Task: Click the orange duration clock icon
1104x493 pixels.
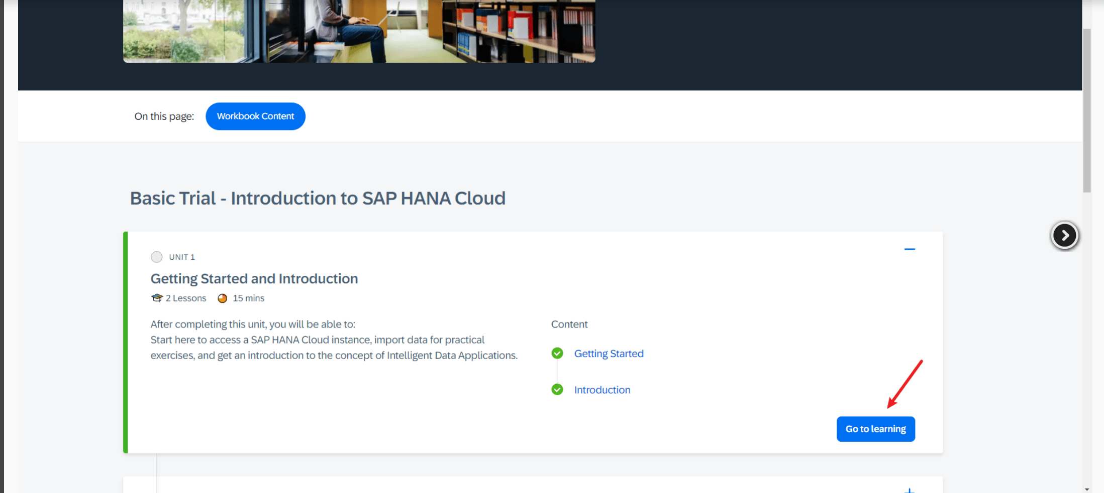Action: click(222, 298)
